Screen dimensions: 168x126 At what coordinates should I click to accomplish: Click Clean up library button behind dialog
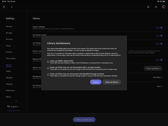(153, 68)
